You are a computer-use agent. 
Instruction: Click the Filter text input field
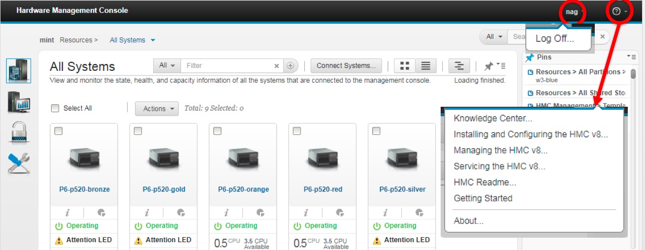(226, 65)
